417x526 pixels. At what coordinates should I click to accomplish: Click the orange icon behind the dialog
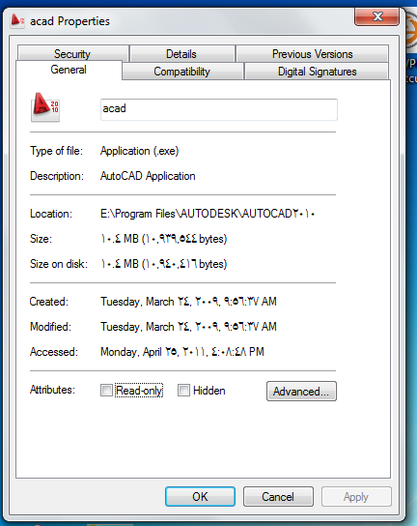click(x=411, y=32)
